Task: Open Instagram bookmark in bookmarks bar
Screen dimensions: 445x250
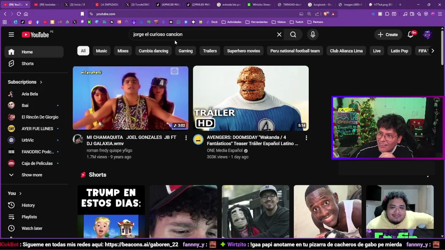Action: 30,22
